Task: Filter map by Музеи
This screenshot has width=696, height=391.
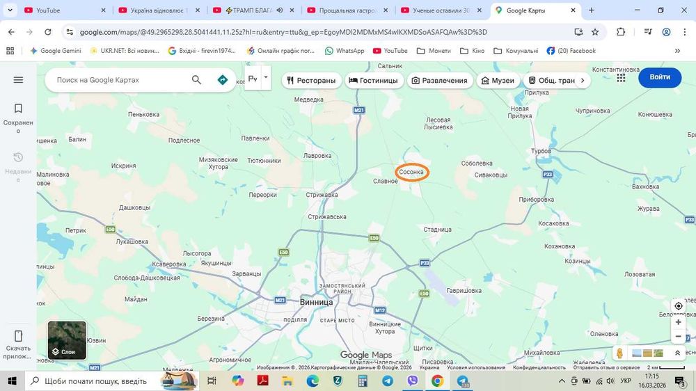Action: [498, 80]
